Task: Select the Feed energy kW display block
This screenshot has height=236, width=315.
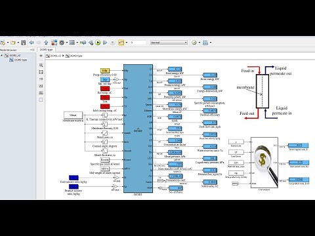Action: pos(175,69)
